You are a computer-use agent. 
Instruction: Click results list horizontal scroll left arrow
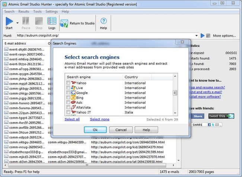[6, 165]
